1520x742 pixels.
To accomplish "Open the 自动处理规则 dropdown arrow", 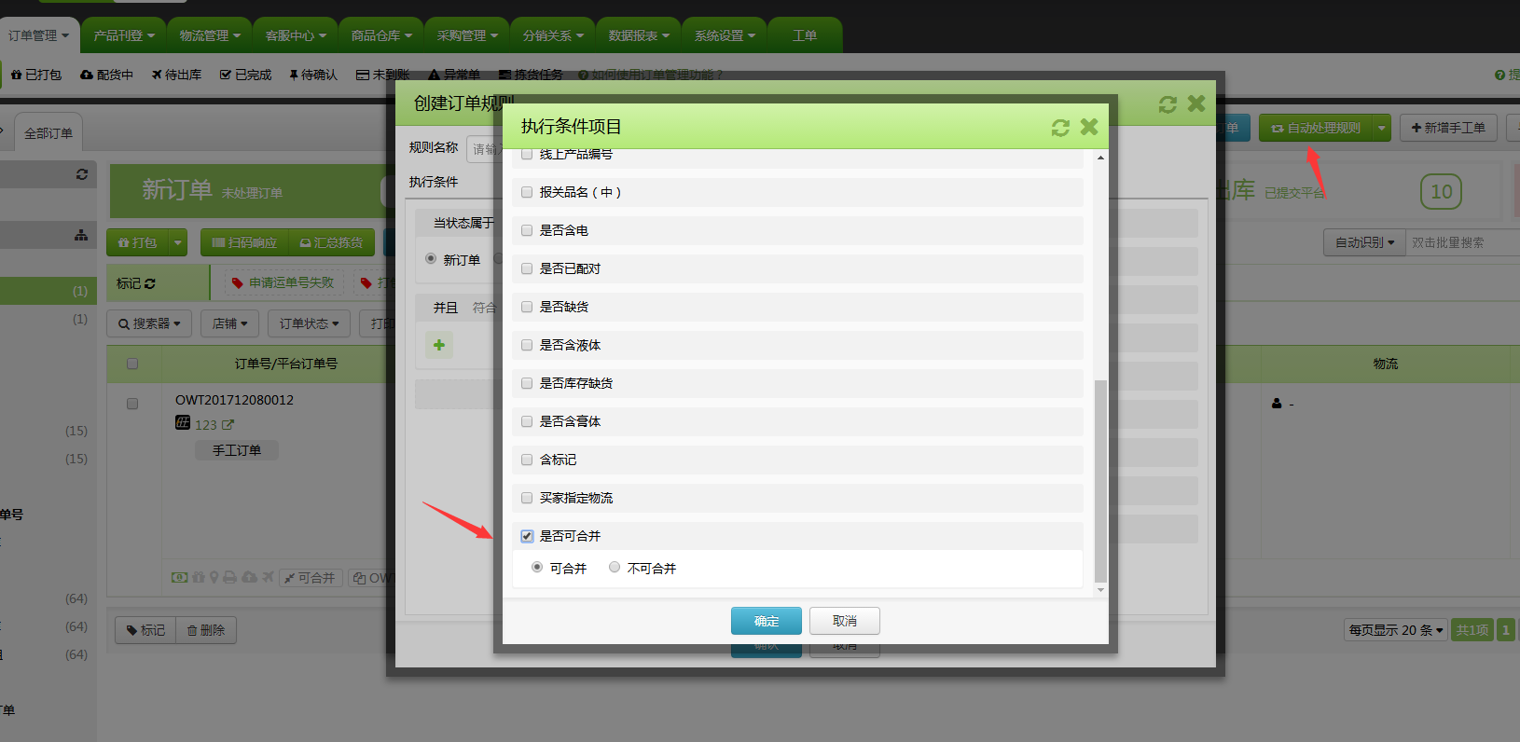I will coord(1382,128).
